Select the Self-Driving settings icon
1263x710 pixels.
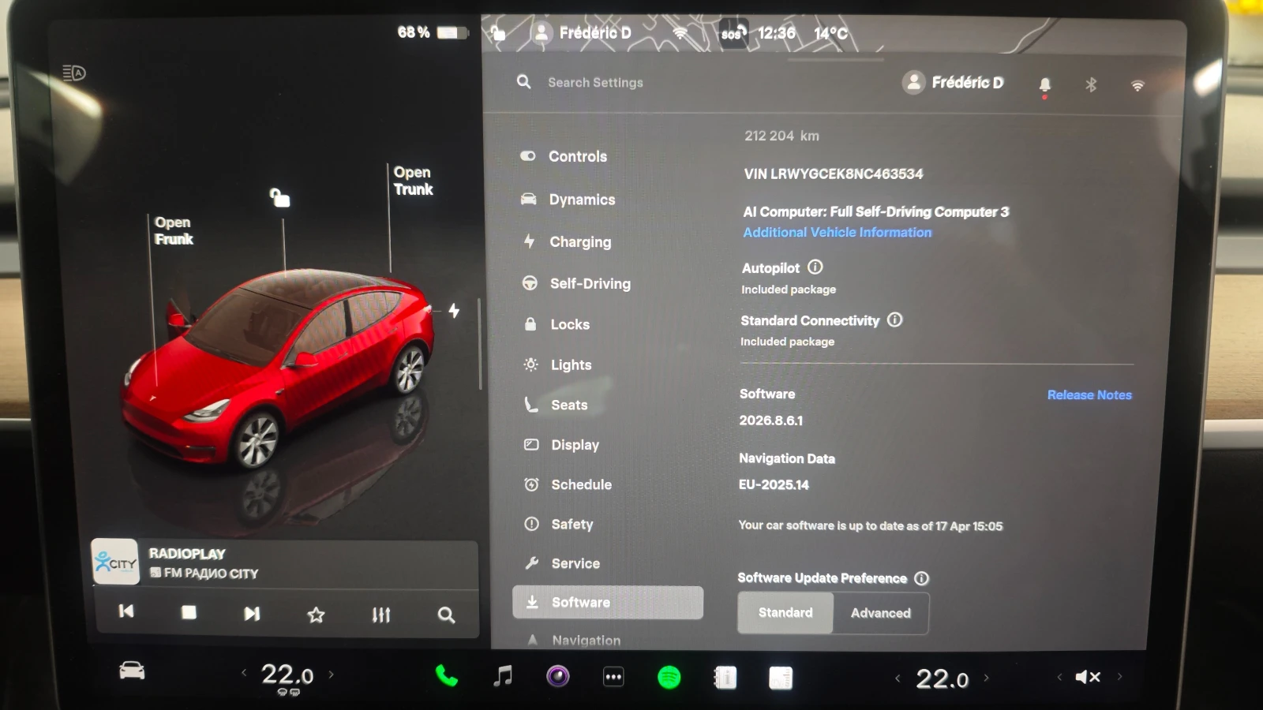click(529, 283)
